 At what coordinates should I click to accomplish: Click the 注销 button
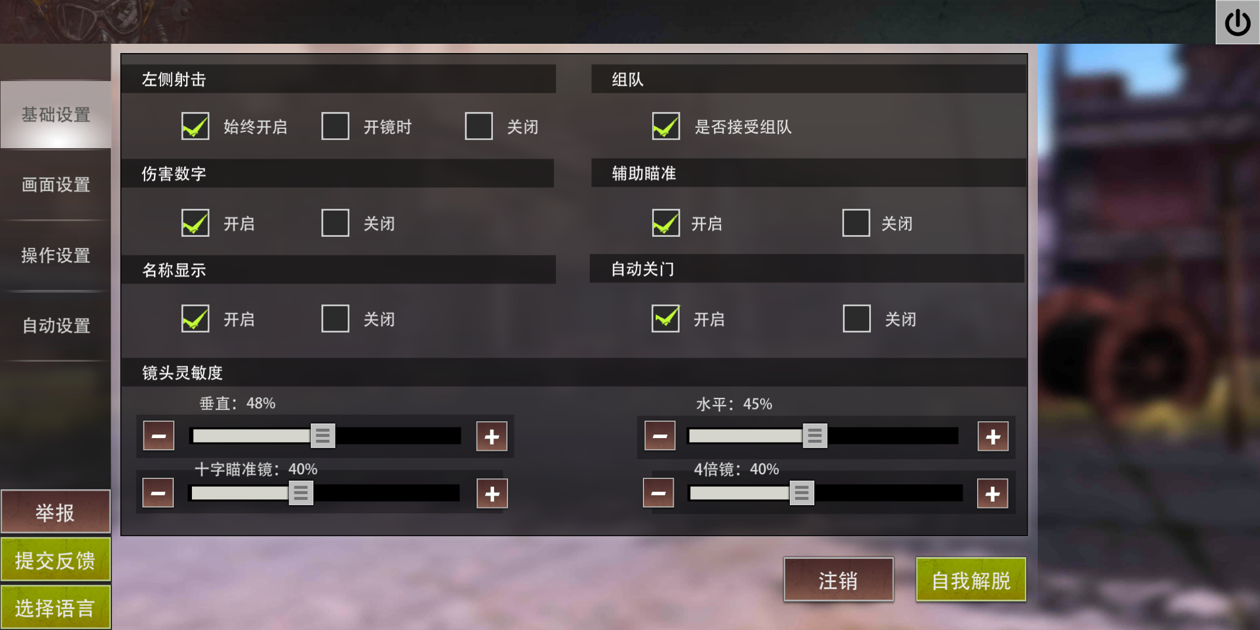point(838,580)
